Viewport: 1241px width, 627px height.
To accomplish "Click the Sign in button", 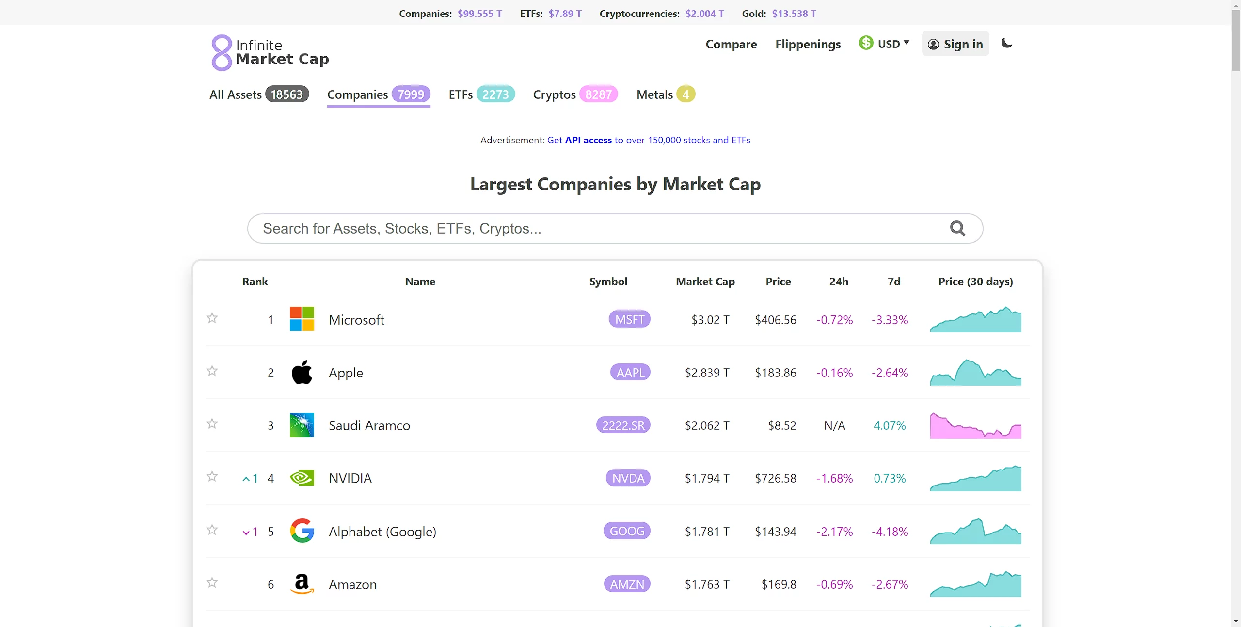I will click(x=955, y=44).
